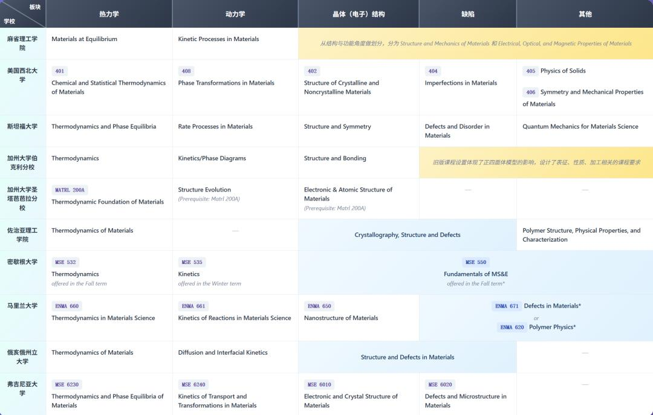The height and width of the screenshot is (415, 653).
Task: Click the MSE 550 course badge
Action: pos(476,262)
